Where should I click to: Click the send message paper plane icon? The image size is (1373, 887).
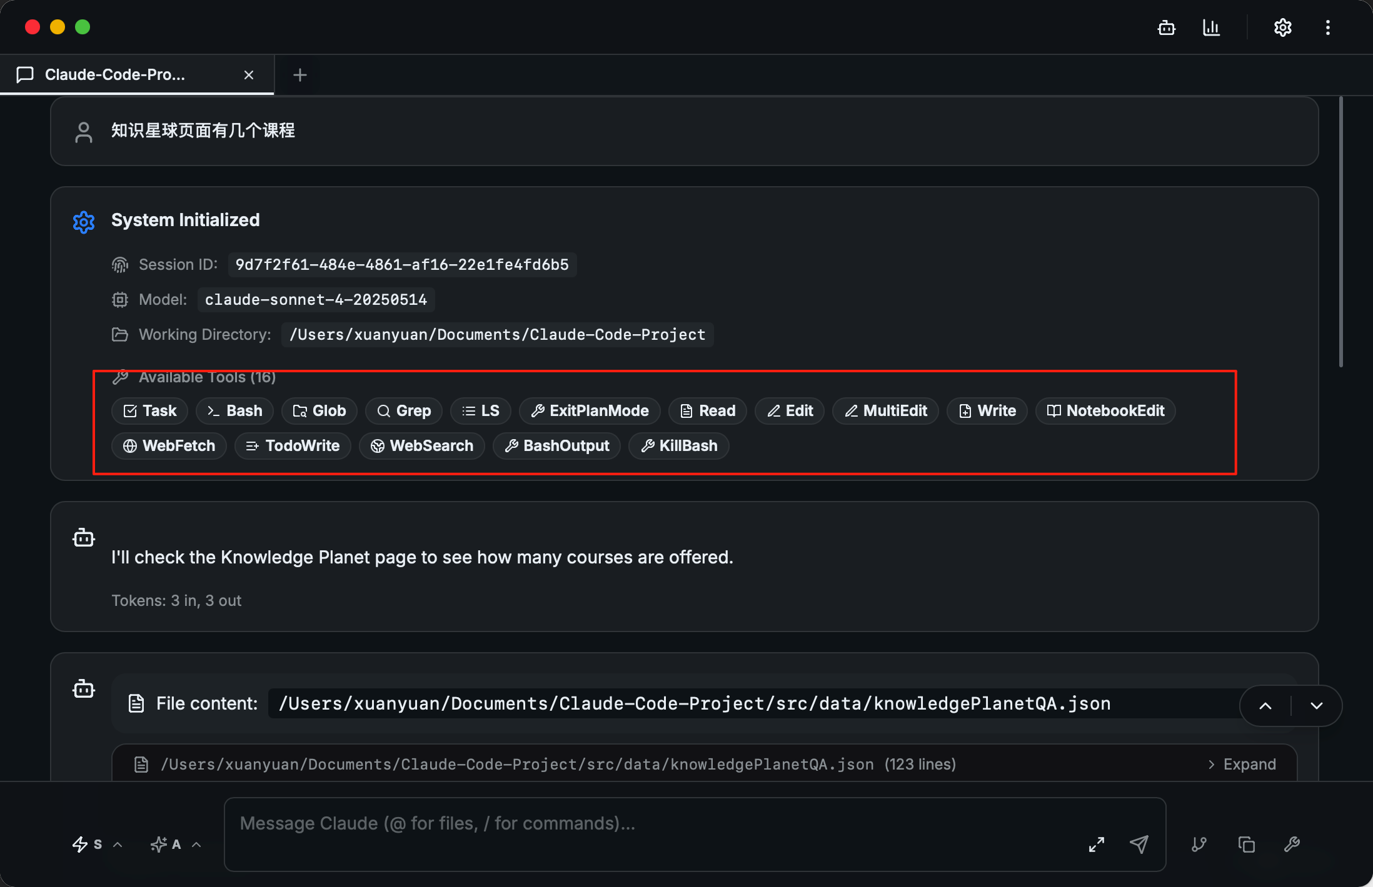click(1139, 845)
